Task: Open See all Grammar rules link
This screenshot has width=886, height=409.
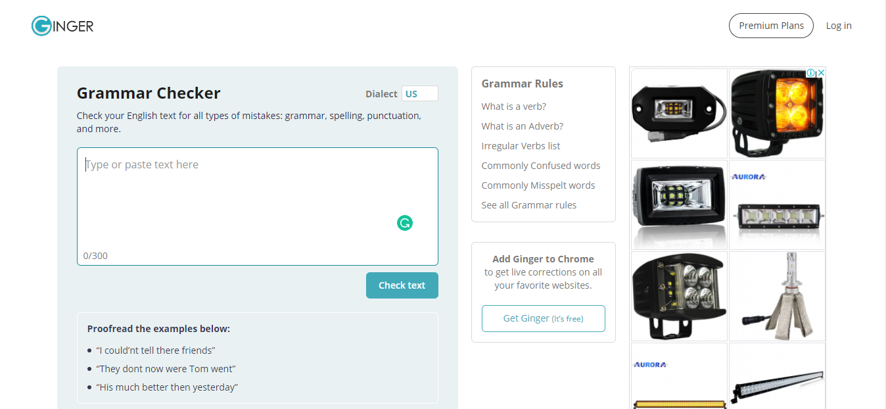Action: (529, 205)
